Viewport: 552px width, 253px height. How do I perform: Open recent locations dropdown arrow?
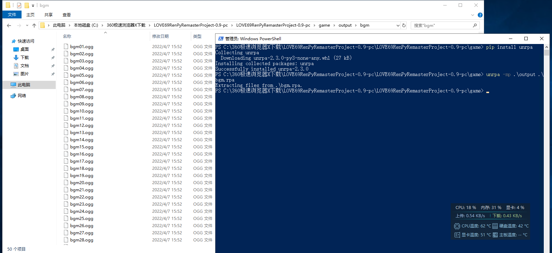27,25
